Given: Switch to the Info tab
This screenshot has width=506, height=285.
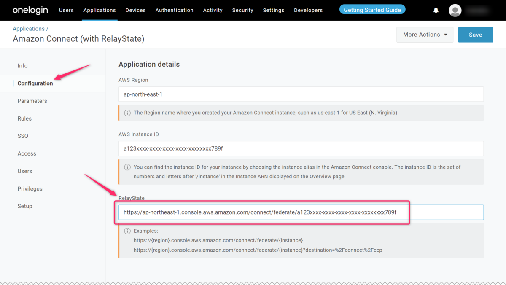Looking at the screenshot, I should (x=23, y=66).
